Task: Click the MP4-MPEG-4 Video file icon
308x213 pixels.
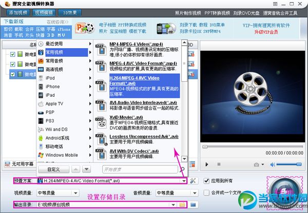Action: click(101, 50)
